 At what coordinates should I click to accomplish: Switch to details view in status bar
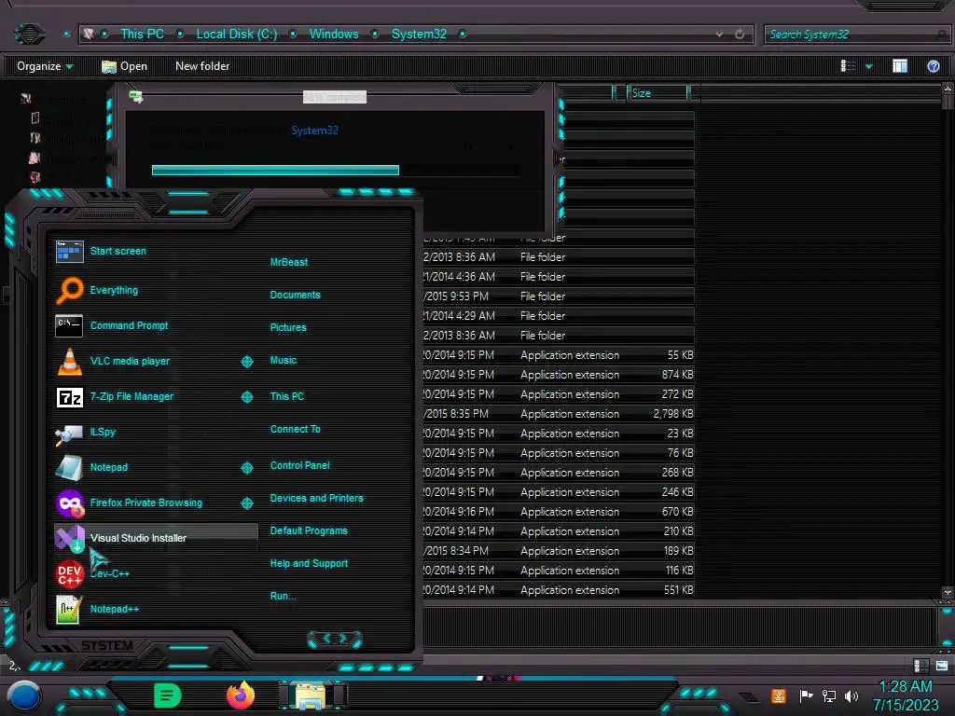point(920,666)
